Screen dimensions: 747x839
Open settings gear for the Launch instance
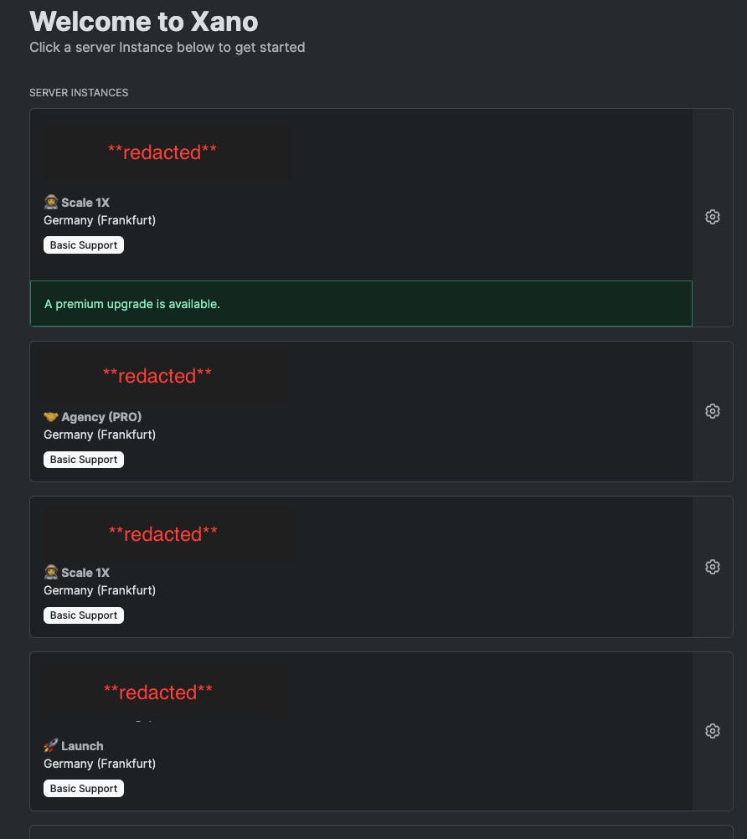point(712,731)
